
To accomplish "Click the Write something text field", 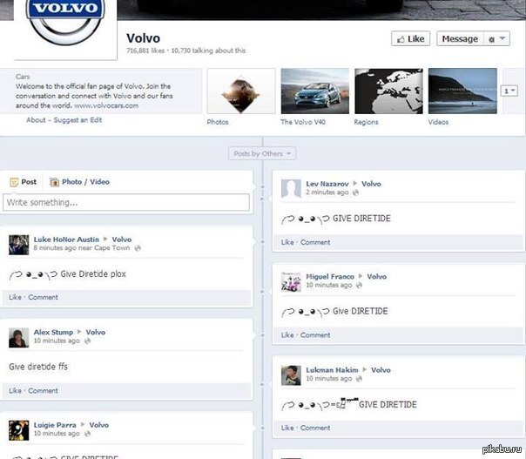I will click(x=126, y=202).
